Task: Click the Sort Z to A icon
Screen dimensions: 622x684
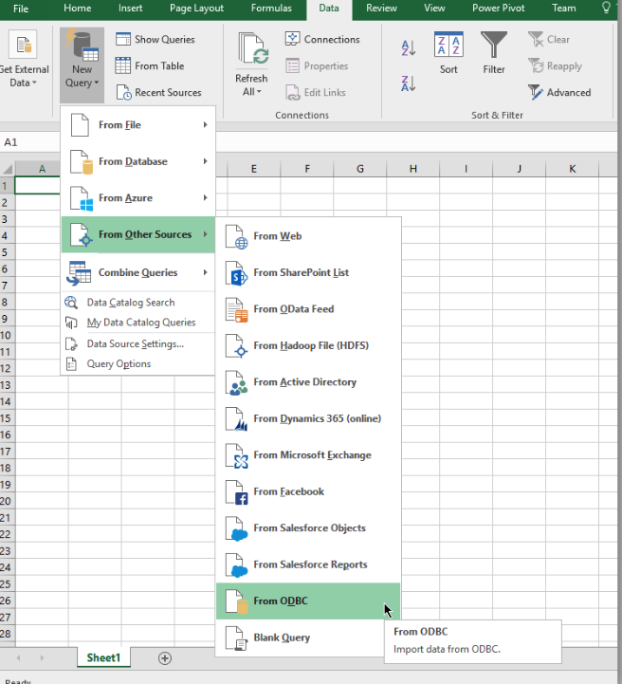Action: pyautogui.click(x=409, y=83)
